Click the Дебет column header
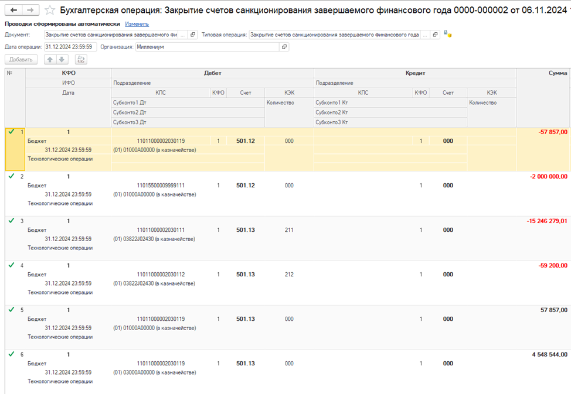Image resolution: width=571 pixels, height=394 pixels. pyautogui.click(x=213, y=73)
